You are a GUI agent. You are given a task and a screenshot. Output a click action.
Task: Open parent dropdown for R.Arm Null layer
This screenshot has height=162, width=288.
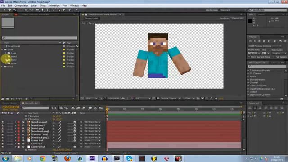coord(92,141)
